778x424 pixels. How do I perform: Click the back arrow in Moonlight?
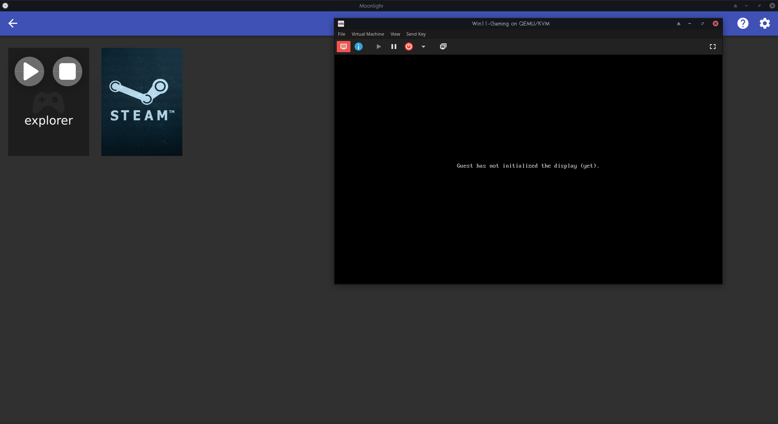pyautogui.click(x=13, y=23)
